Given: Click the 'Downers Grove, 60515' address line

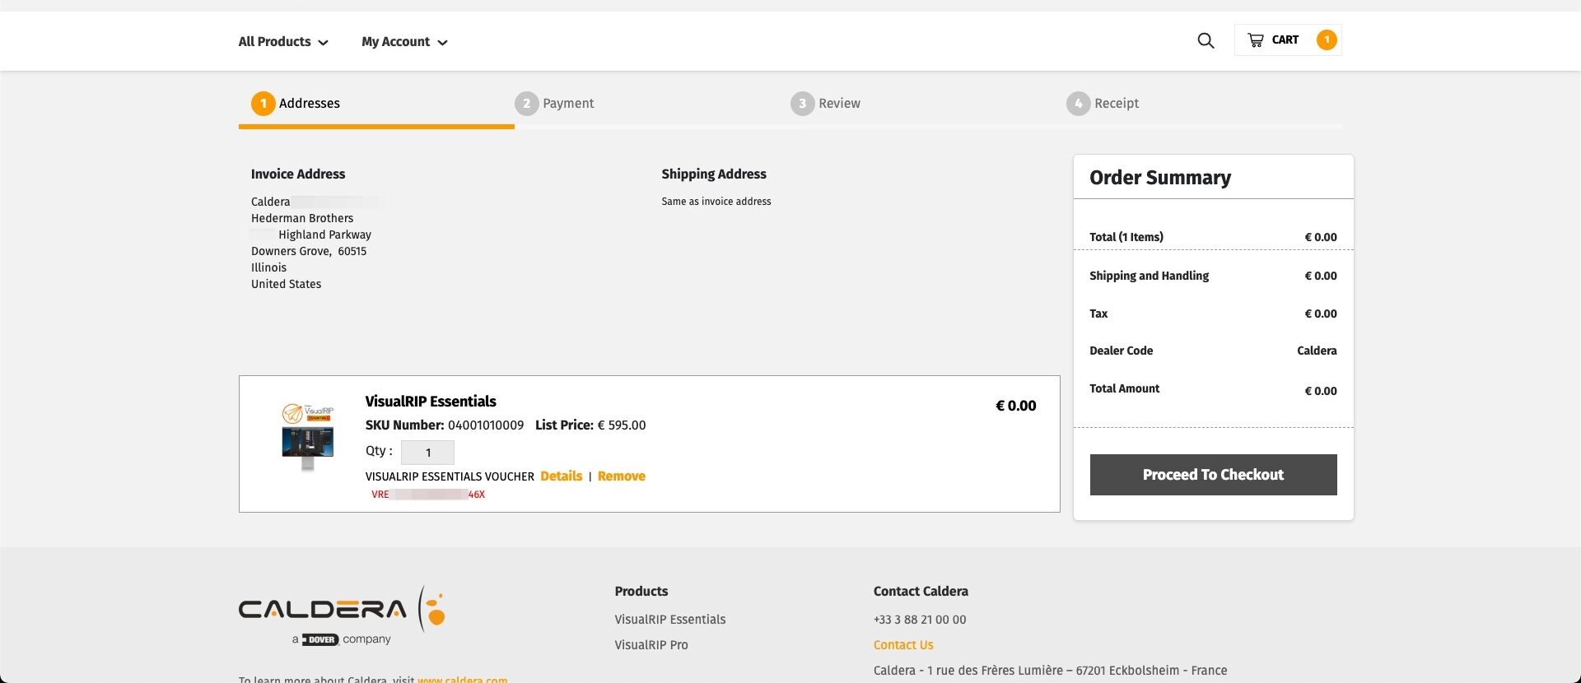Looking at the screenshot, I should (x=309, y=251).
